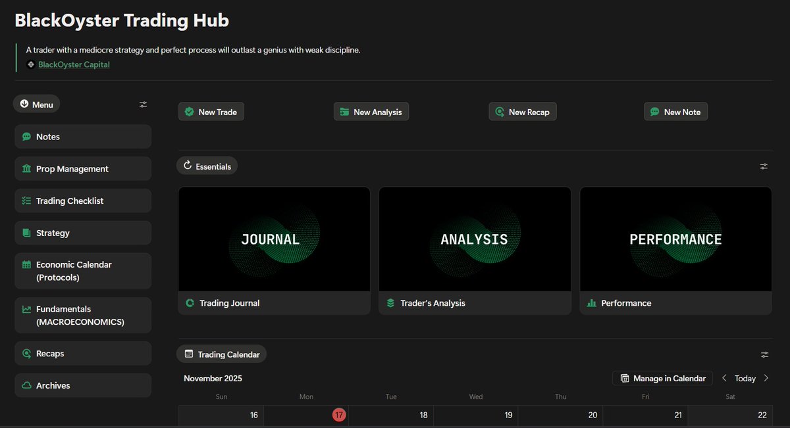
Task: Toggle the Trading Calendar view options control
Action: tap(764, 354)
